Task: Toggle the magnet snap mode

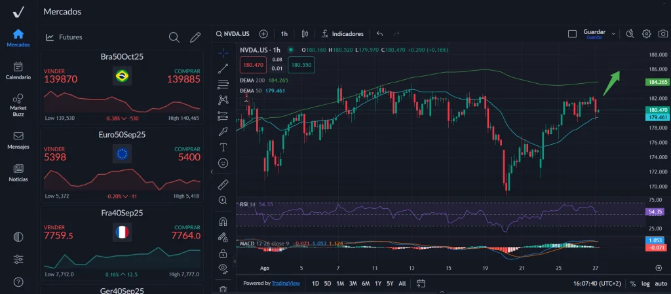Action: tap(223, 222)
